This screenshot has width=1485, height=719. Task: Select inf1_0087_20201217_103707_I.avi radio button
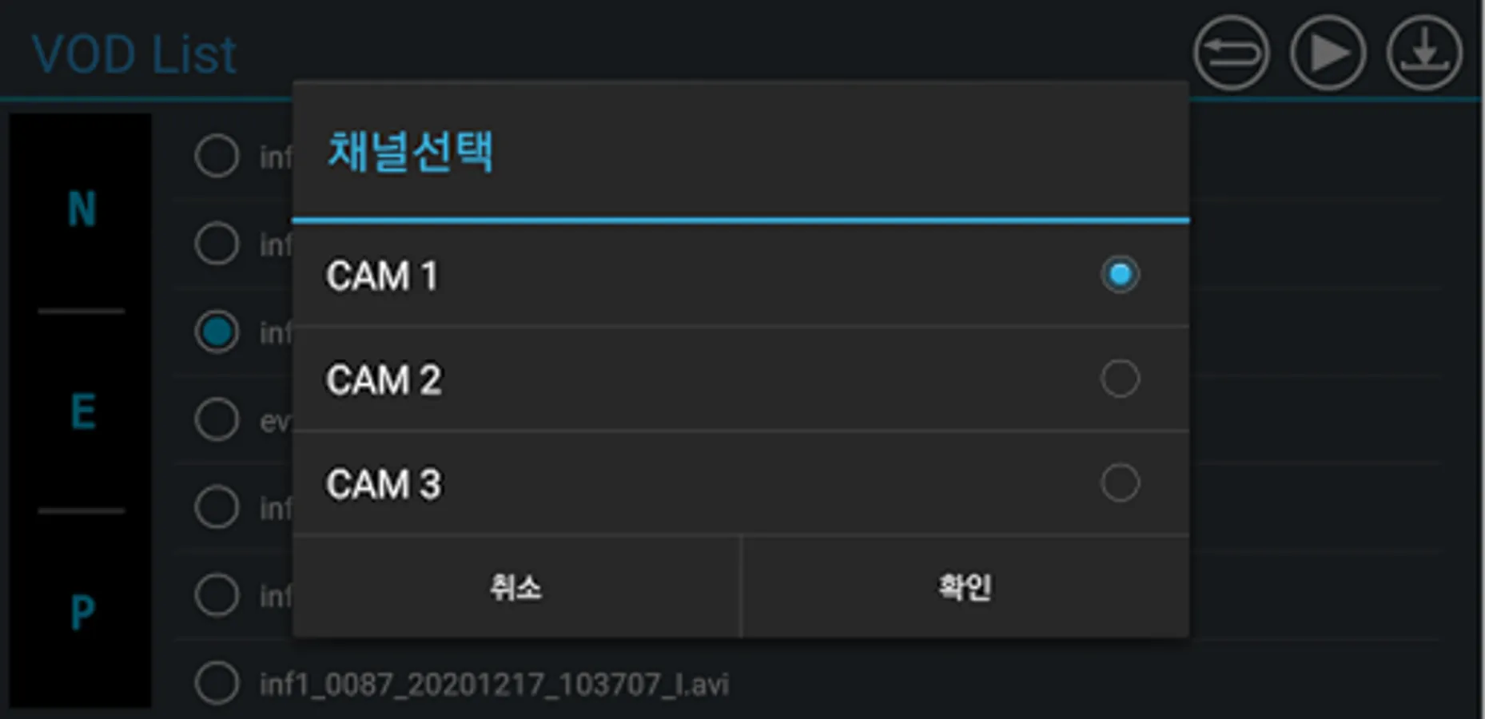click(217, 683)
